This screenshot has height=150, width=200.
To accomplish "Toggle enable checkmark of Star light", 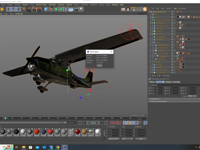I will click(x=175, y=56).
